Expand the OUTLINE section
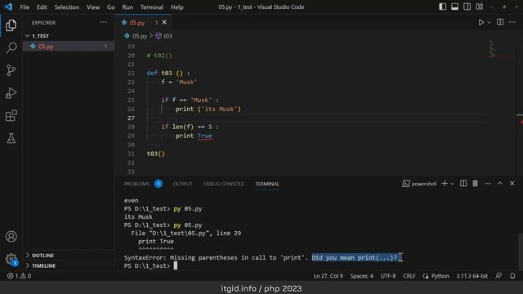The image size is (523, 294). (x=69, y=256)
